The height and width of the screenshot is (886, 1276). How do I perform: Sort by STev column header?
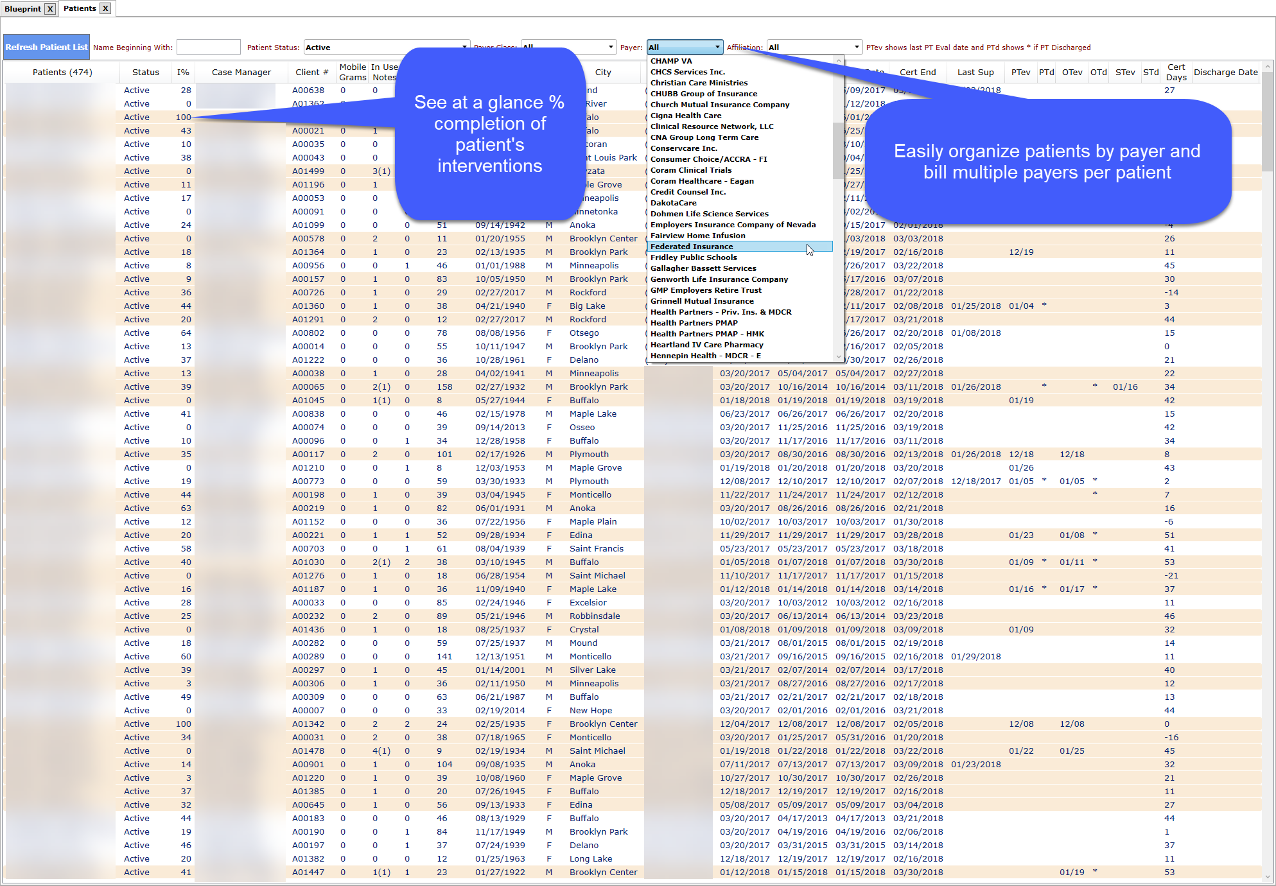point(1125,72)
